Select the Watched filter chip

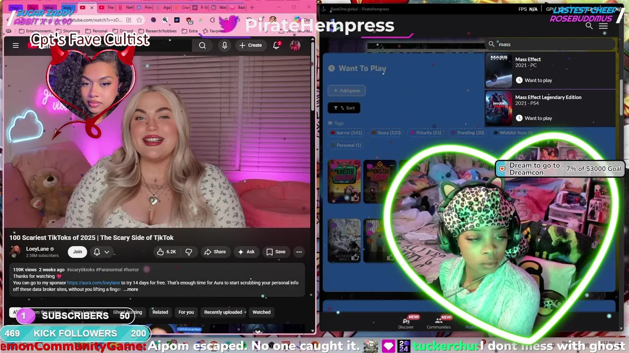(x=261, y=312)
